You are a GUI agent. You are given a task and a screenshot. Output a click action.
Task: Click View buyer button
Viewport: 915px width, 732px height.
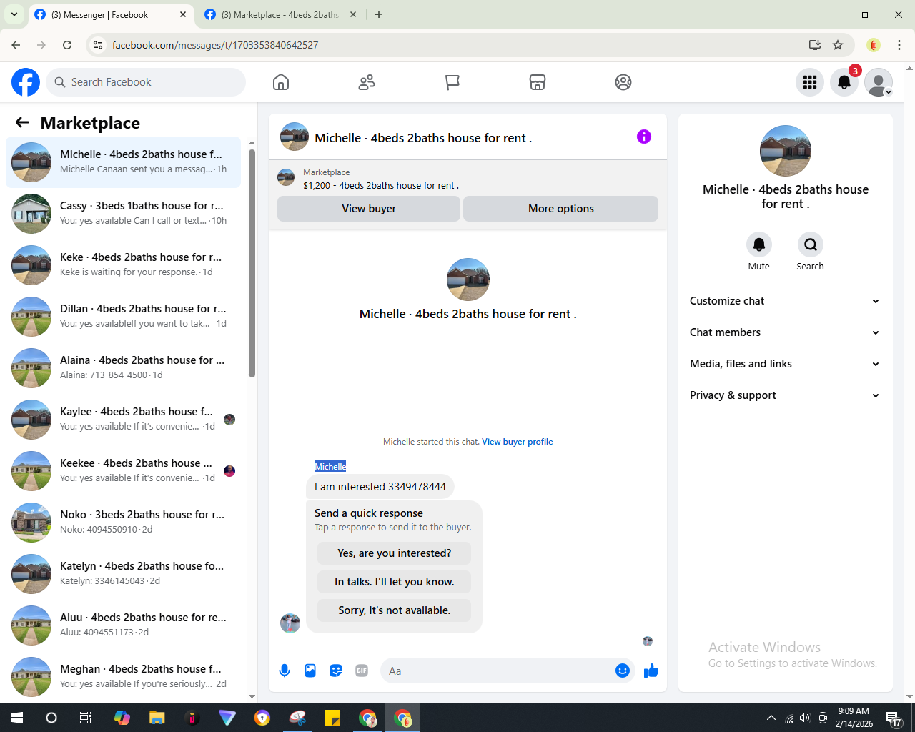click(369, 209)
